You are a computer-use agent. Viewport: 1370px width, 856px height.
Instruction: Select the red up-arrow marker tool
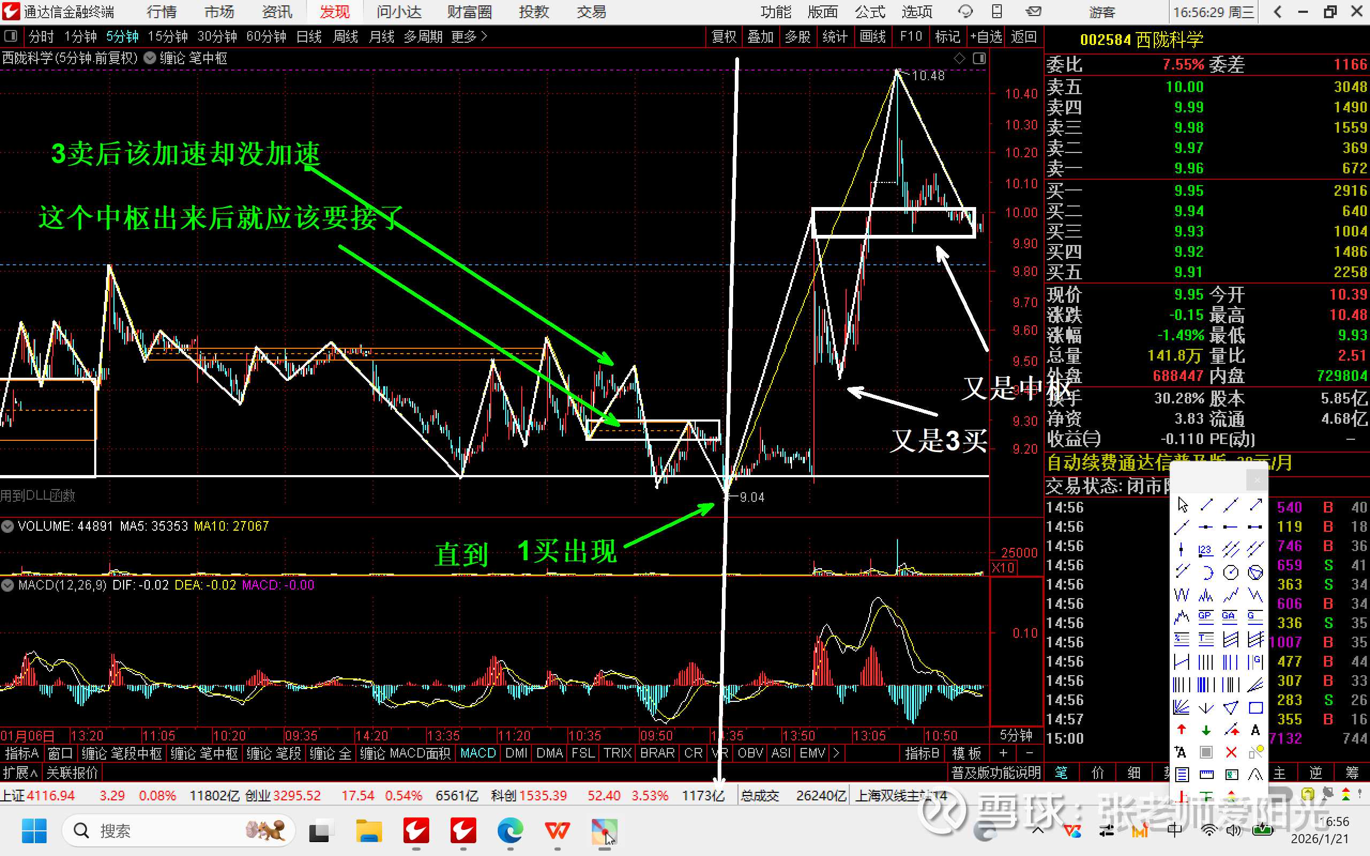[x=1182, y=730]
